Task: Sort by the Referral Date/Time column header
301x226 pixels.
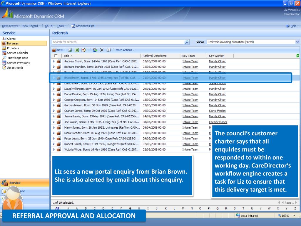Action: (x=160, y=56)
